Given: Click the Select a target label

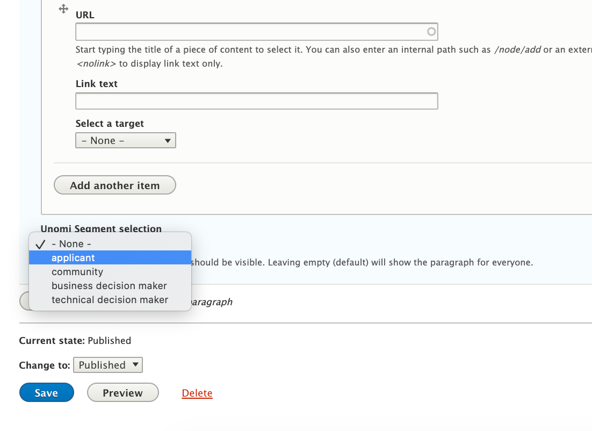Looking at the screenshot, I should pyautogui.click(x=110, y=124).
